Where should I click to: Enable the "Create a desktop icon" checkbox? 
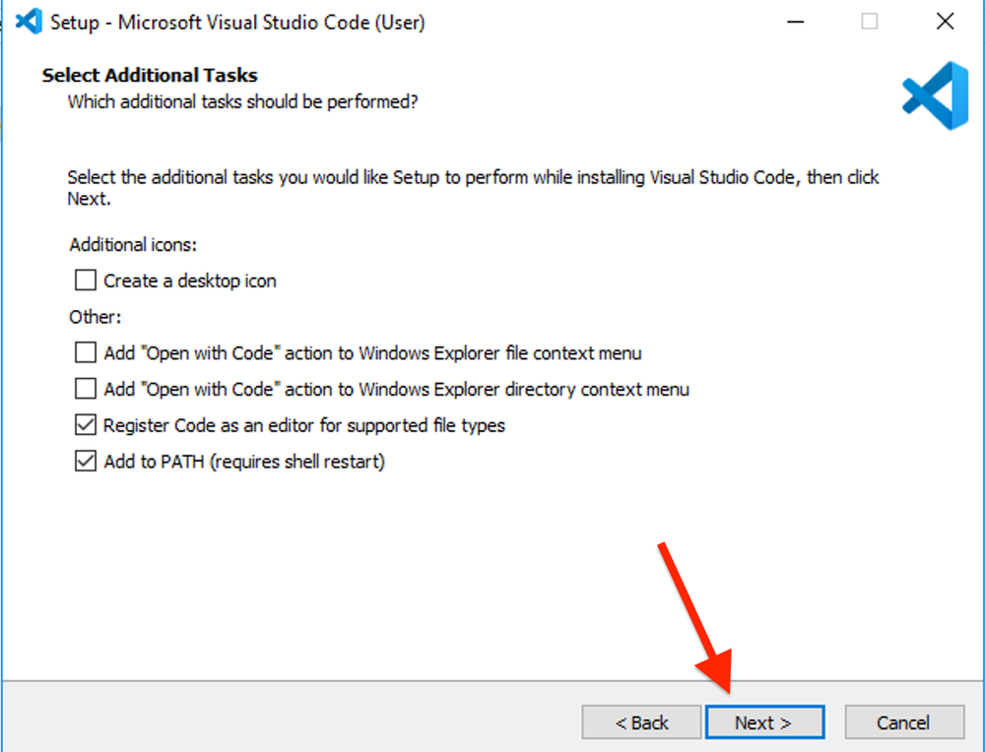click(x=85, y=280)
